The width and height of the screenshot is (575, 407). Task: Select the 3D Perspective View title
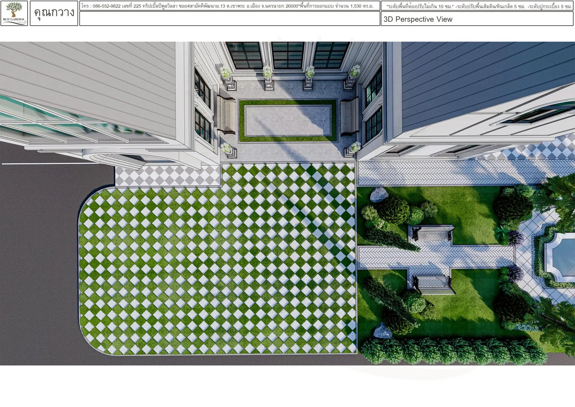coord(418,19)
